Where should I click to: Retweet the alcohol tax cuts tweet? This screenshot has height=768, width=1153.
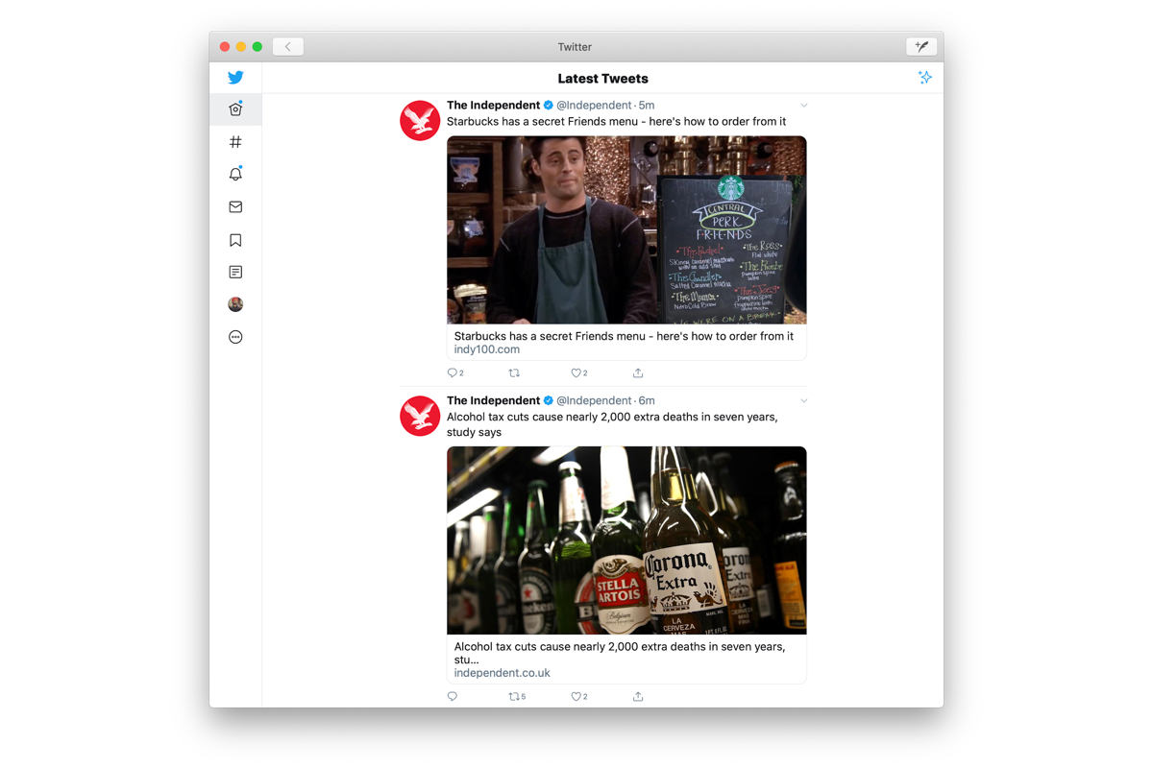[517, 696]
